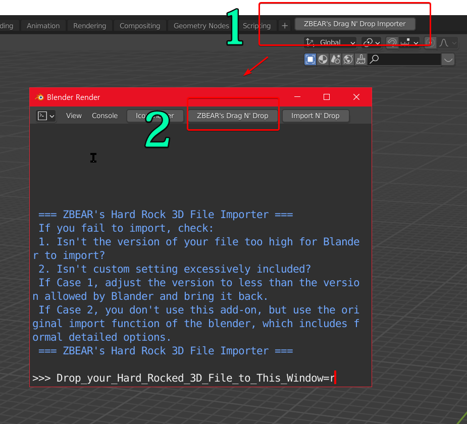Select the blue square frame filter icon

coord(310,60)
